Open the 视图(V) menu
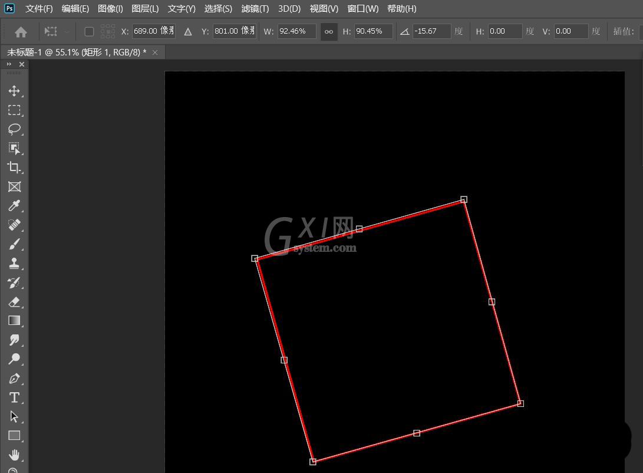The width and height of the screenshot is (643, 473). click(324, 9)
